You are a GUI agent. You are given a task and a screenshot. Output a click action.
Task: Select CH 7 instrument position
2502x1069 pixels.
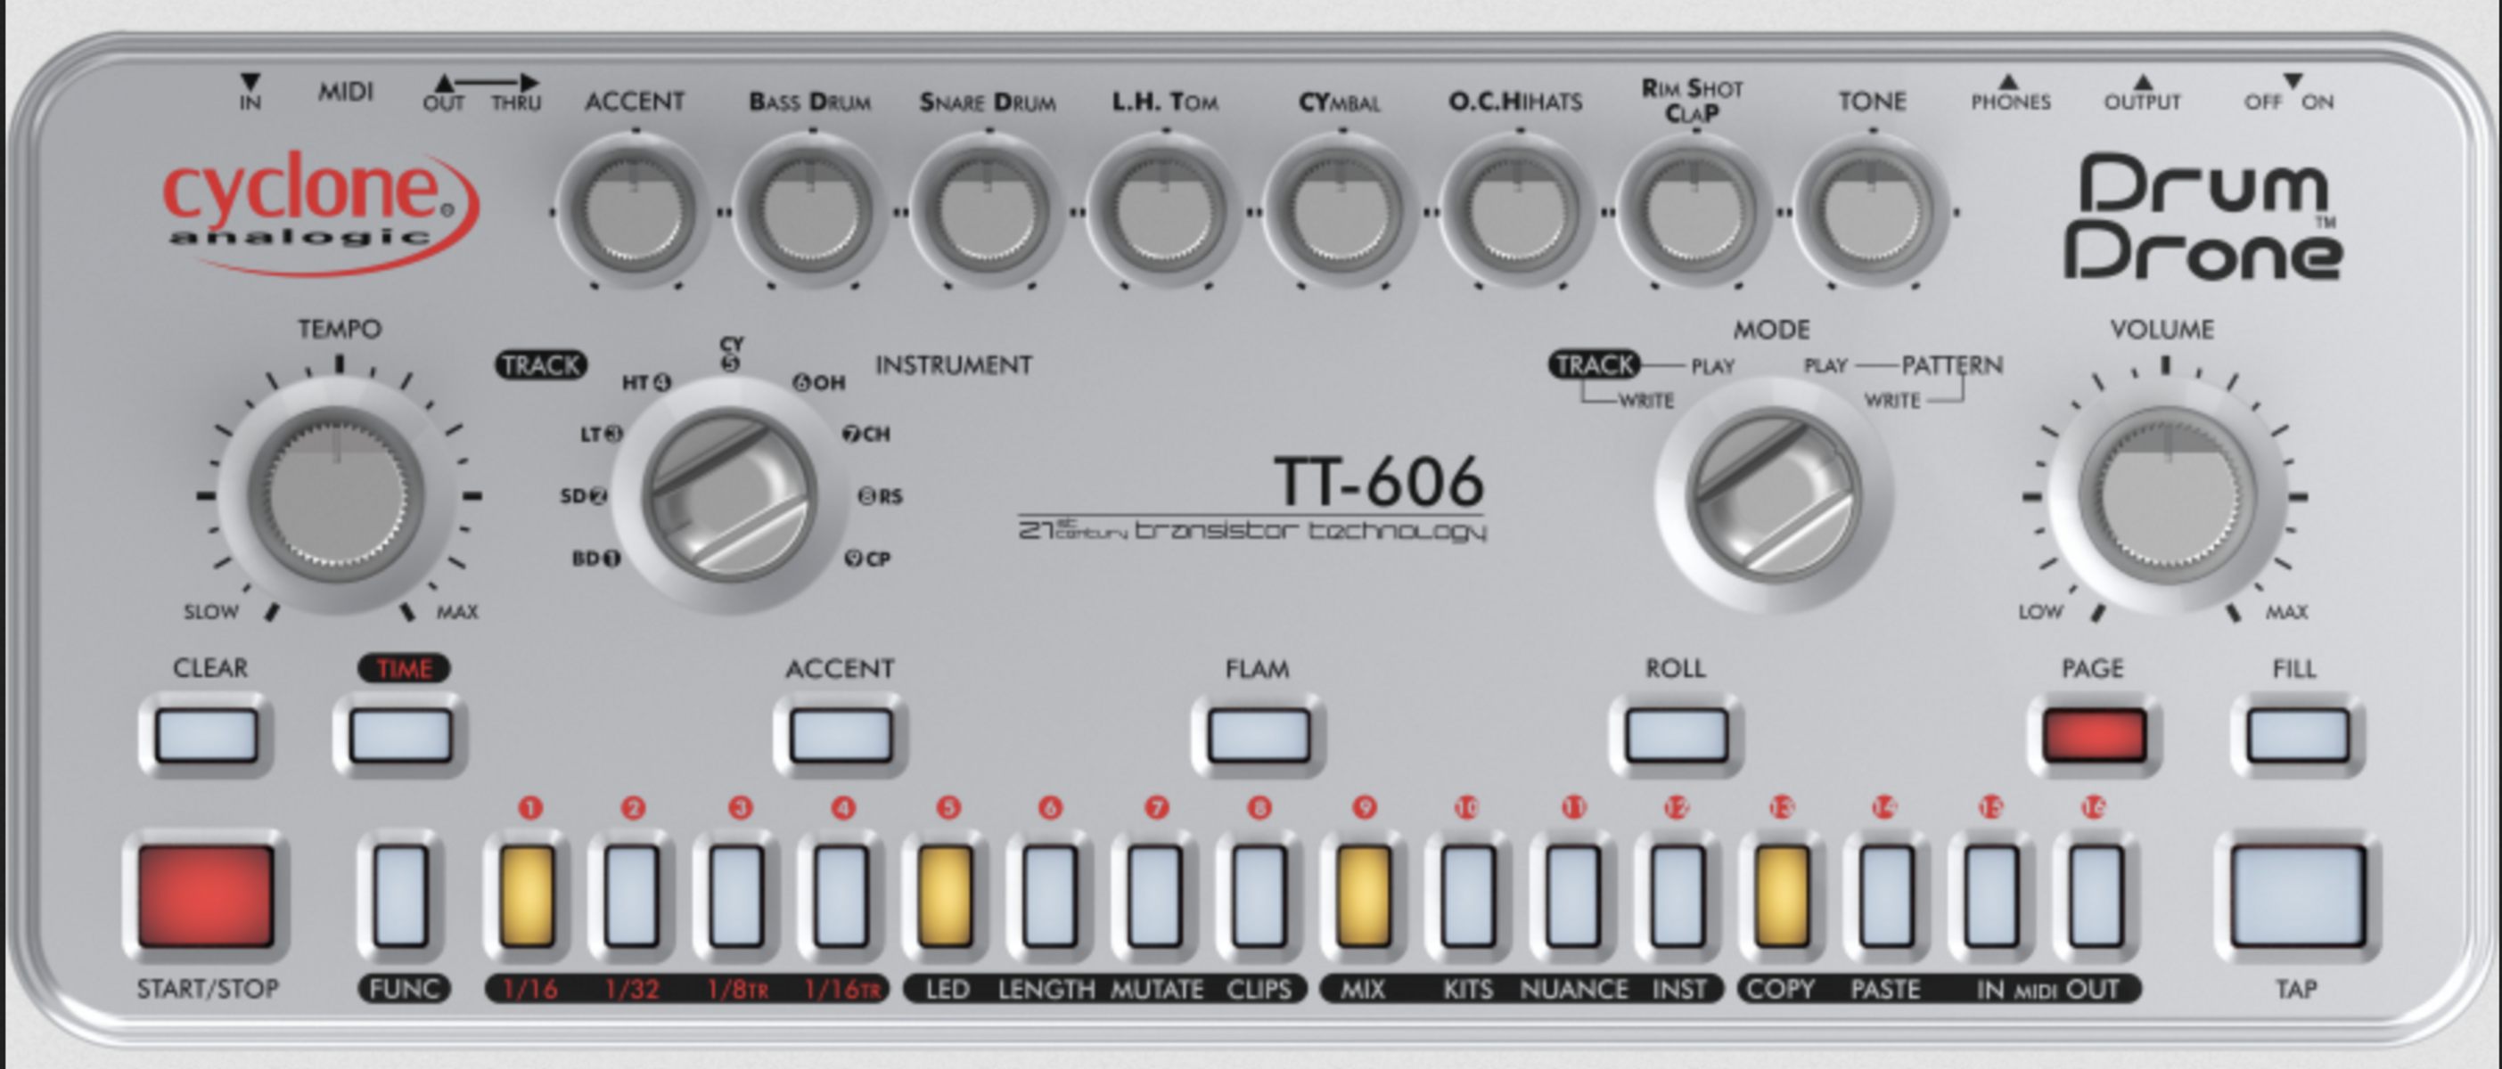[866, 434]
